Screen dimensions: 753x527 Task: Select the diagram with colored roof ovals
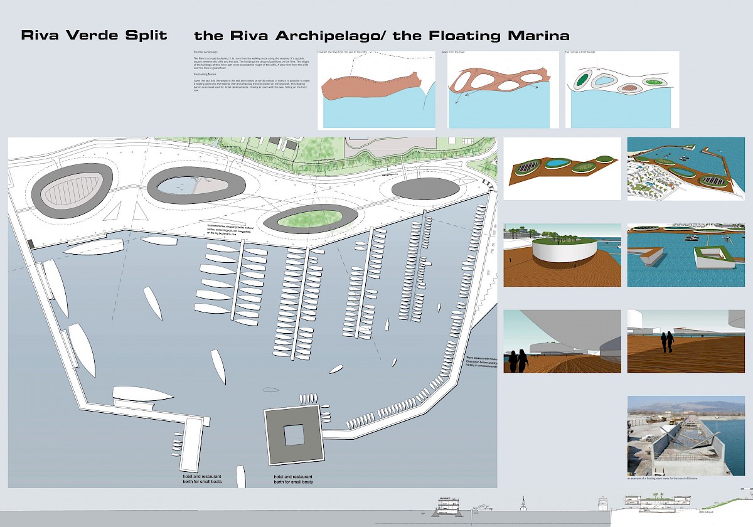tap(622, 90)
